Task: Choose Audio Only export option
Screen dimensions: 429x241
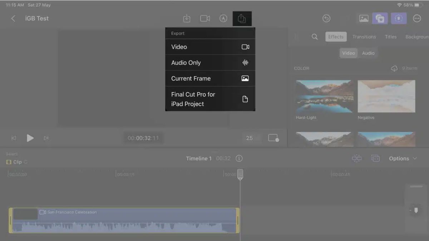Action: 210,62
